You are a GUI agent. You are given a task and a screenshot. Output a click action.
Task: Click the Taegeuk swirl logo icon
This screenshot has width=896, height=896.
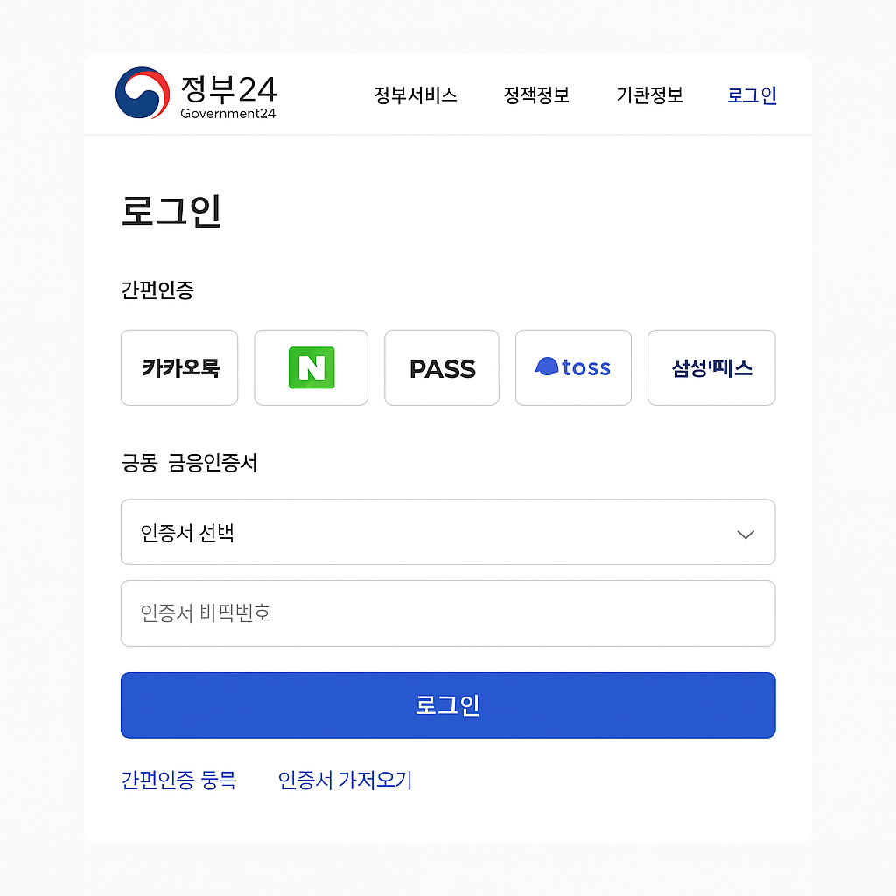click(143, 93)
